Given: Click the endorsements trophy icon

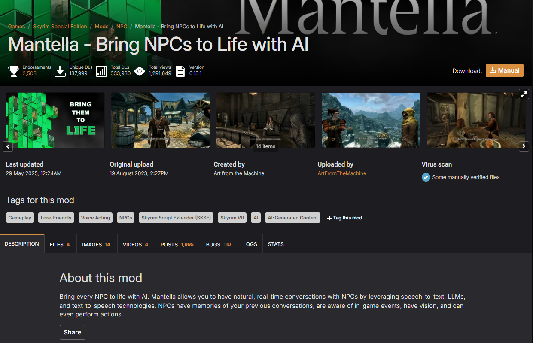Looking at the screenshot, I should point(14,71).
